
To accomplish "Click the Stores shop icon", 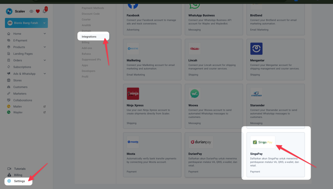I will click(9, 80).
